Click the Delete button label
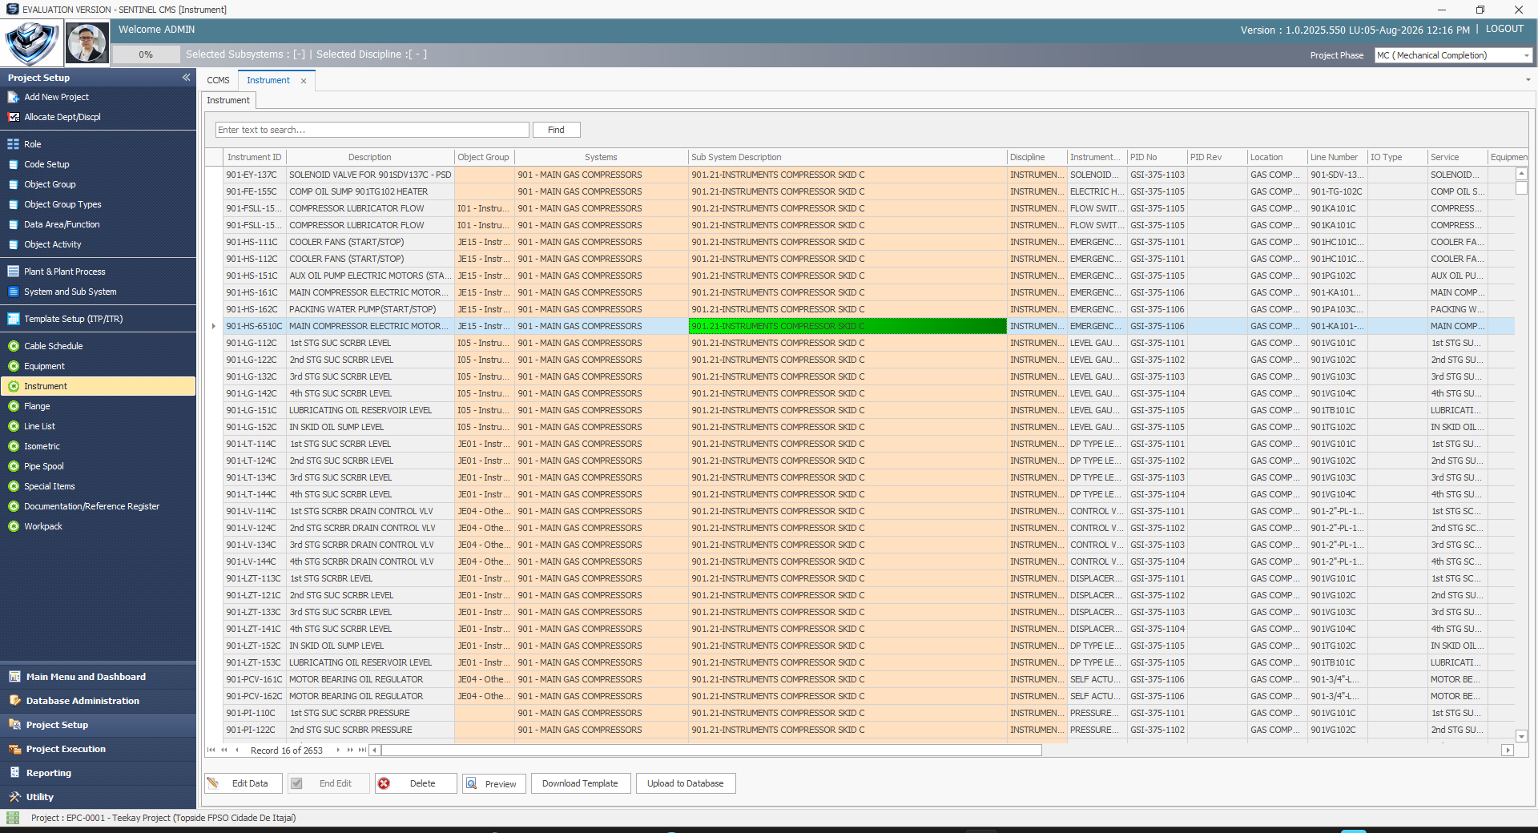The width and height of the screenshot is (1538, 833). click(423, 783)
